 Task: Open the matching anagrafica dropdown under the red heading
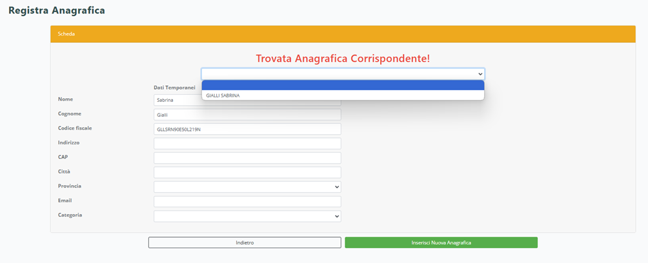[343, 73]
